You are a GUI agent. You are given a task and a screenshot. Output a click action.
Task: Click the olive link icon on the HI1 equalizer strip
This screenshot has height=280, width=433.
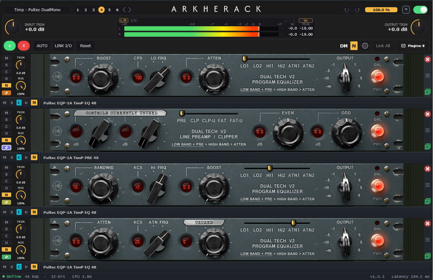pyautogui.click(x=6, y=202)
